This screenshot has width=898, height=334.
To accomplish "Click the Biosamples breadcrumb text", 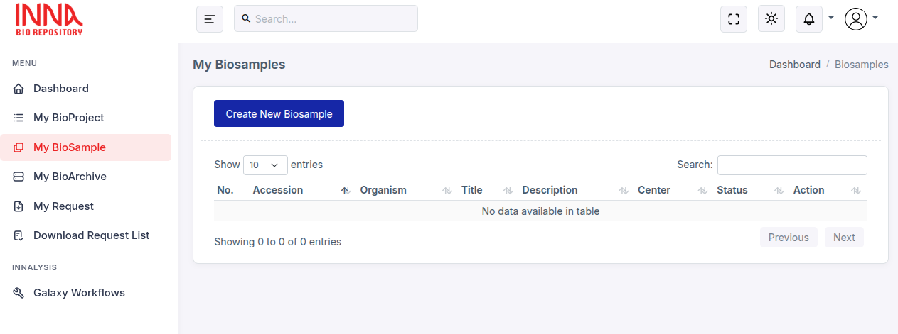I will click(x=862, y=65).
